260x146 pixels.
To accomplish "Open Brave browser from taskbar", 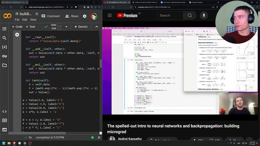I will (14, 143).
